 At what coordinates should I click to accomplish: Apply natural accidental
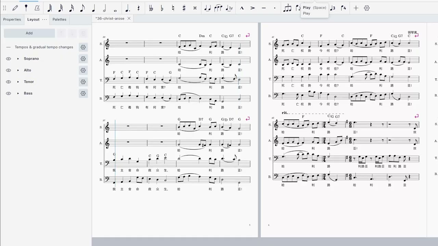[x=173, y=8]
